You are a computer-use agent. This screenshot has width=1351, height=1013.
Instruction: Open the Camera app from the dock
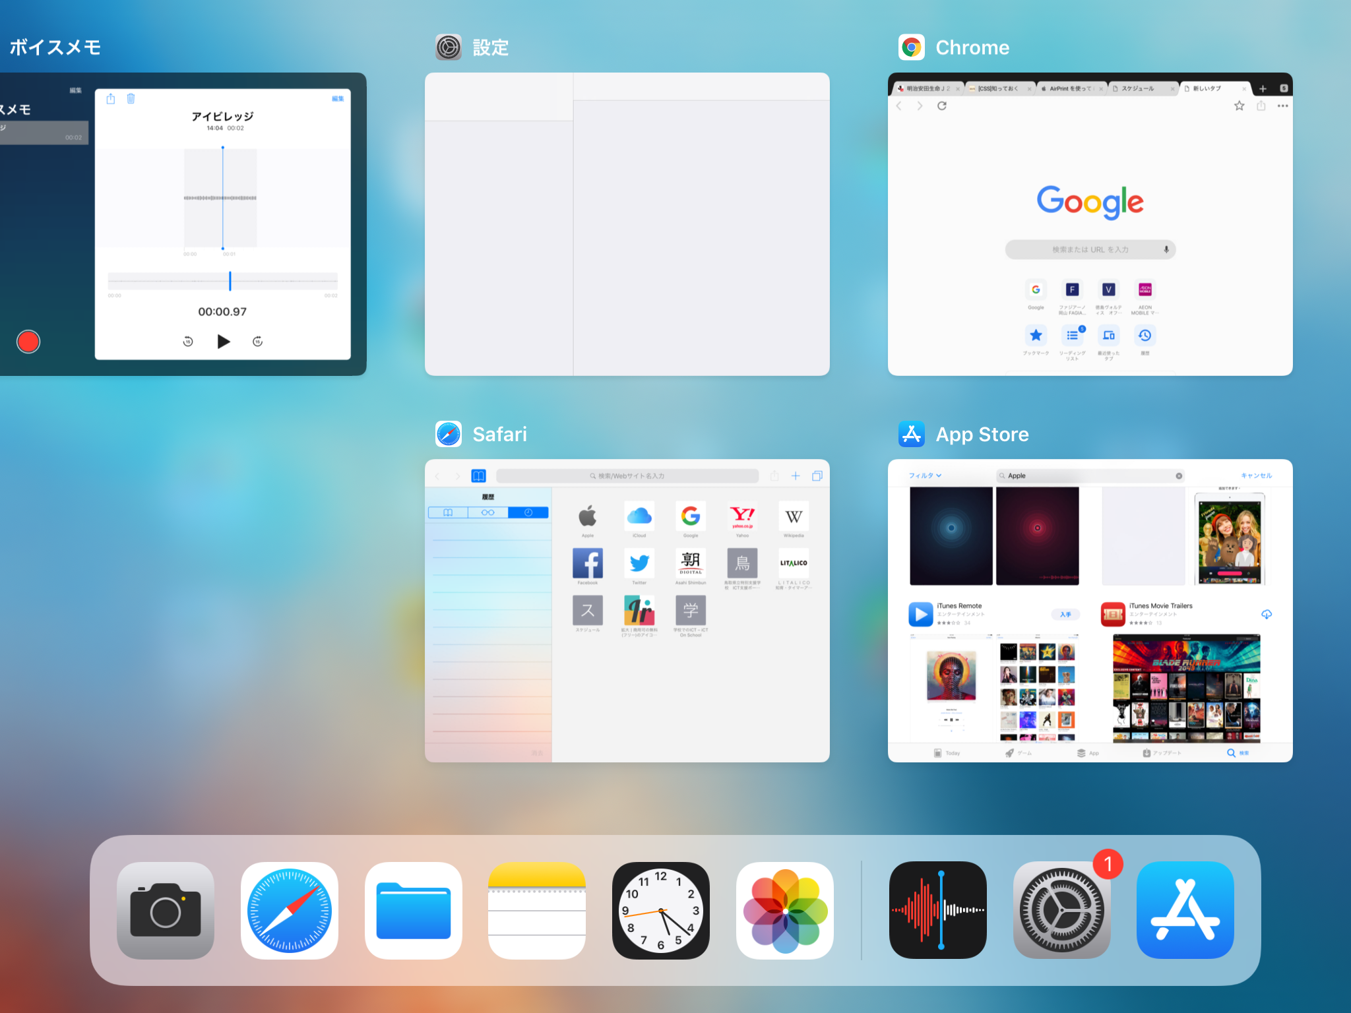(x=166, y=910)
